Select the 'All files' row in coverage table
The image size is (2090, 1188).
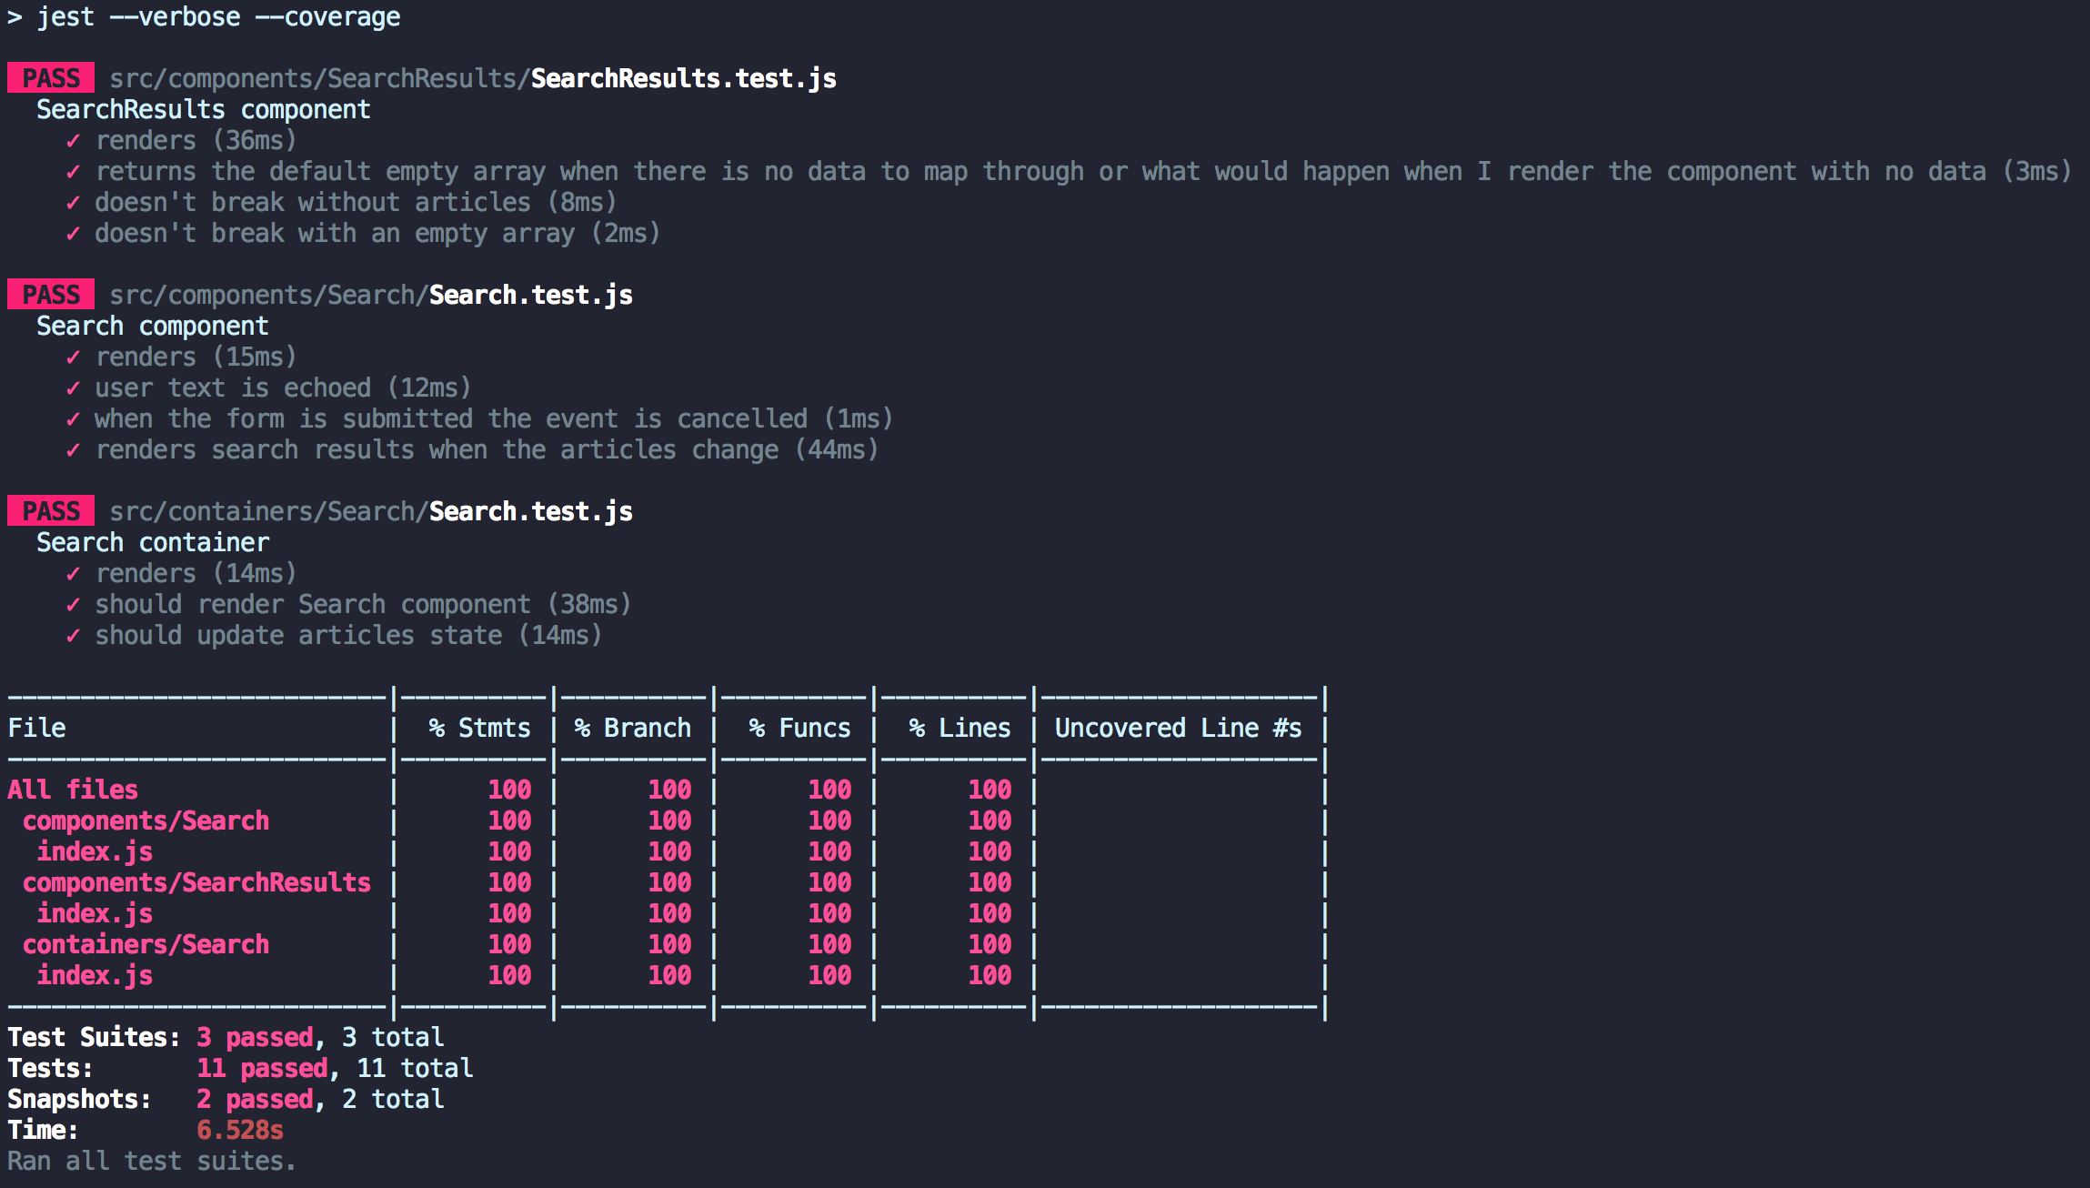(73, 789)
